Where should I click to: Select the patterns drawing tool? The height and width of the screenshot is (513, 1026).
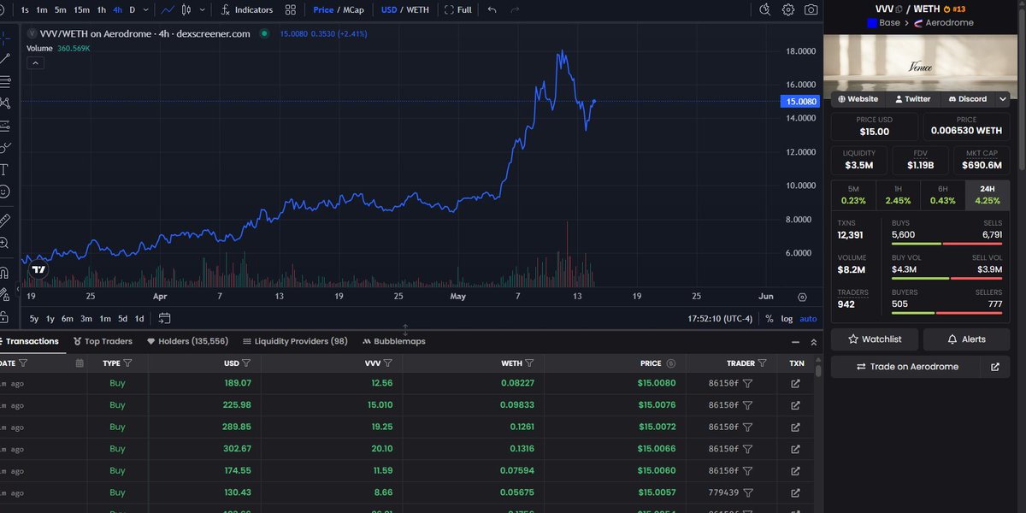click(5, 103)
